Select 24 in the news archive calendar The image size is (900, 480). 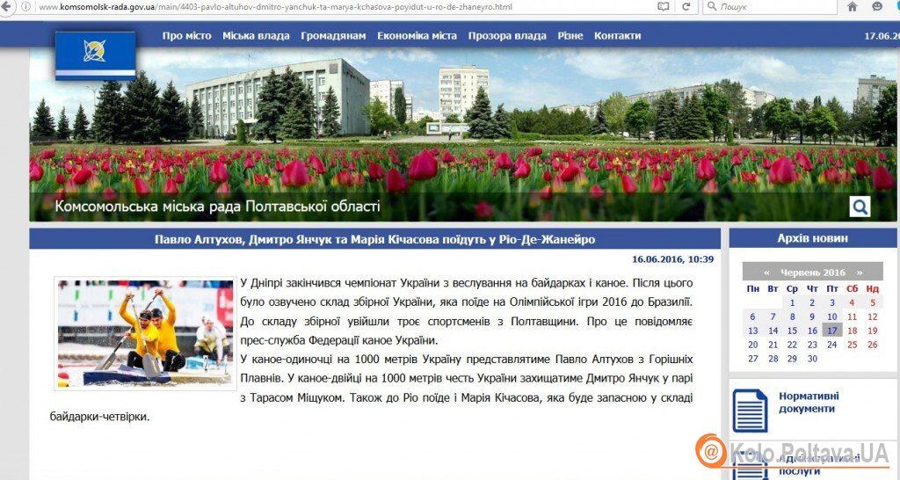click(x=832, y=345)
